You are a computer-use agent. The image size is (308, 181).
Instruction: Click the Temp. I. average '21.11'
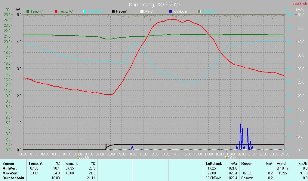pos(91,178)
